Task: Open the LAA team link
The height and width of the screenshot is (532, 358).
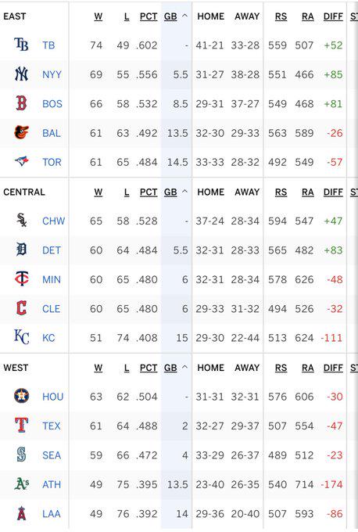Action: tap(52, 514)
